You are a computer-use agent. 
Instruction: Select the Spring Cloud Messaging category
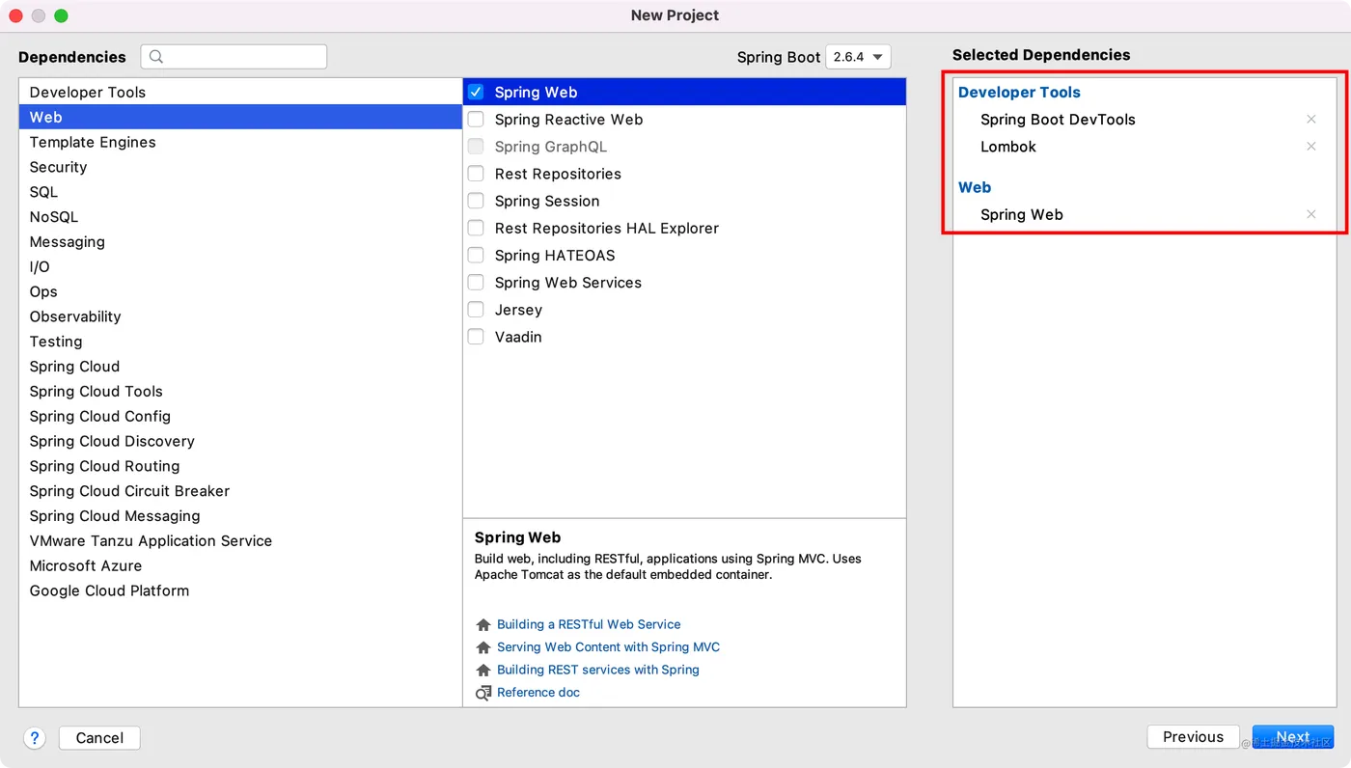point(240,516)
